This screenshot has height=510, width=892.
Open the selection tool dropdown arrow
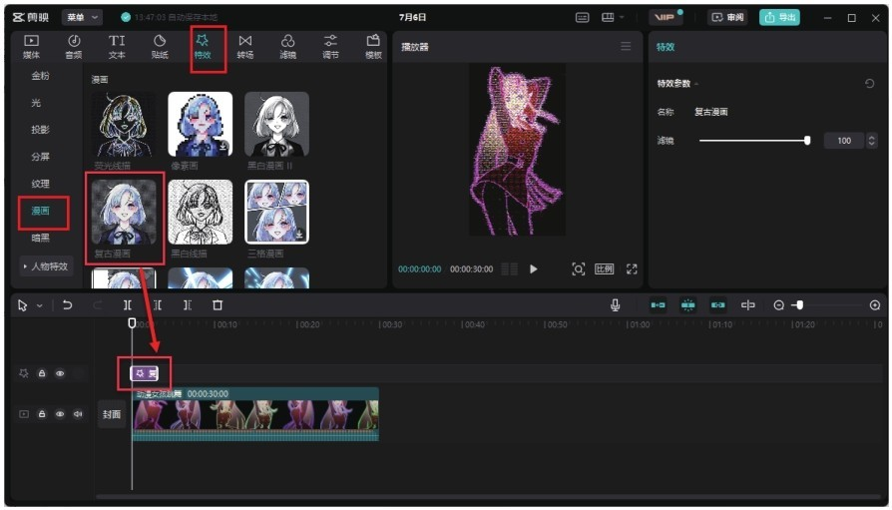39,305
